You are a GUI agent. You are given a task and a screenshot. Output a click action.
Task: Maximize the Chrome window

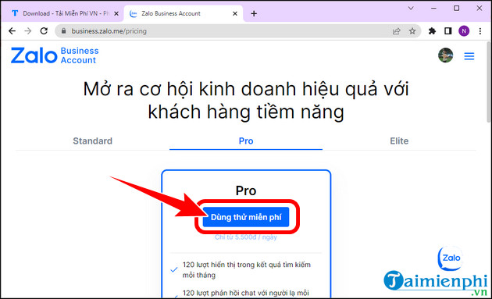point(457,9)
